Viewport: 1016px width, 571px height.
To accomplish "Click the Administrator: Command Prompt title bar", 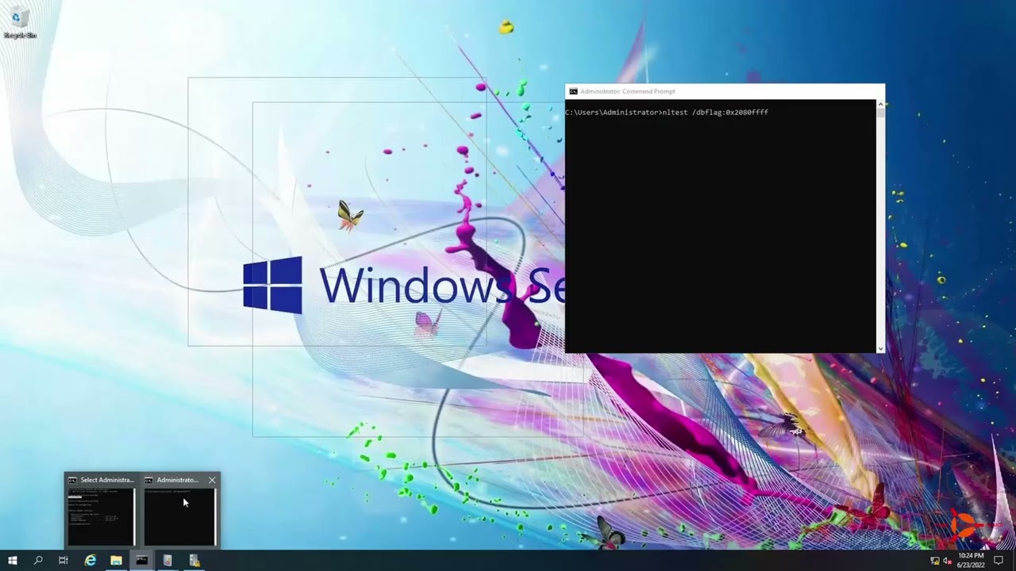I will point(724,91).
